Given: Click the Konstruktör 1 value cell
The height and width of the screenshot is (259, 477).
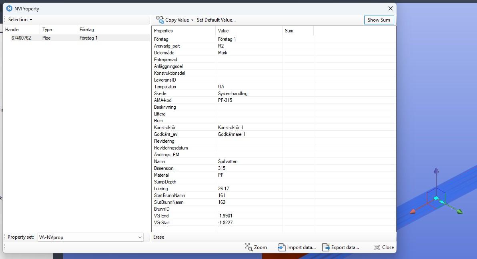Looking at the screenshot, I should [230, 128].
